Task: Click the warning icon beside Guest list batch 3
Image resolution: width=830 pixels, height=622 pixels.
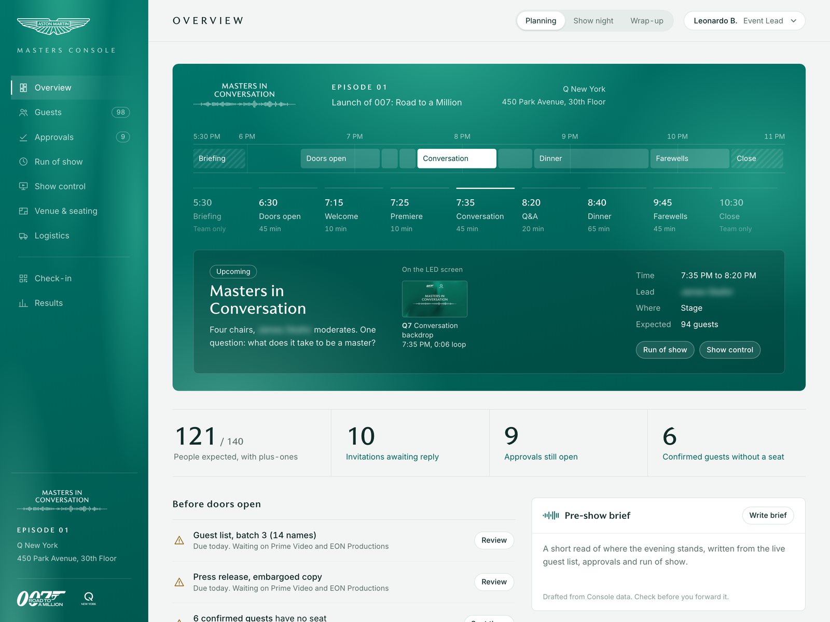Action: click(x=179, y=541)
